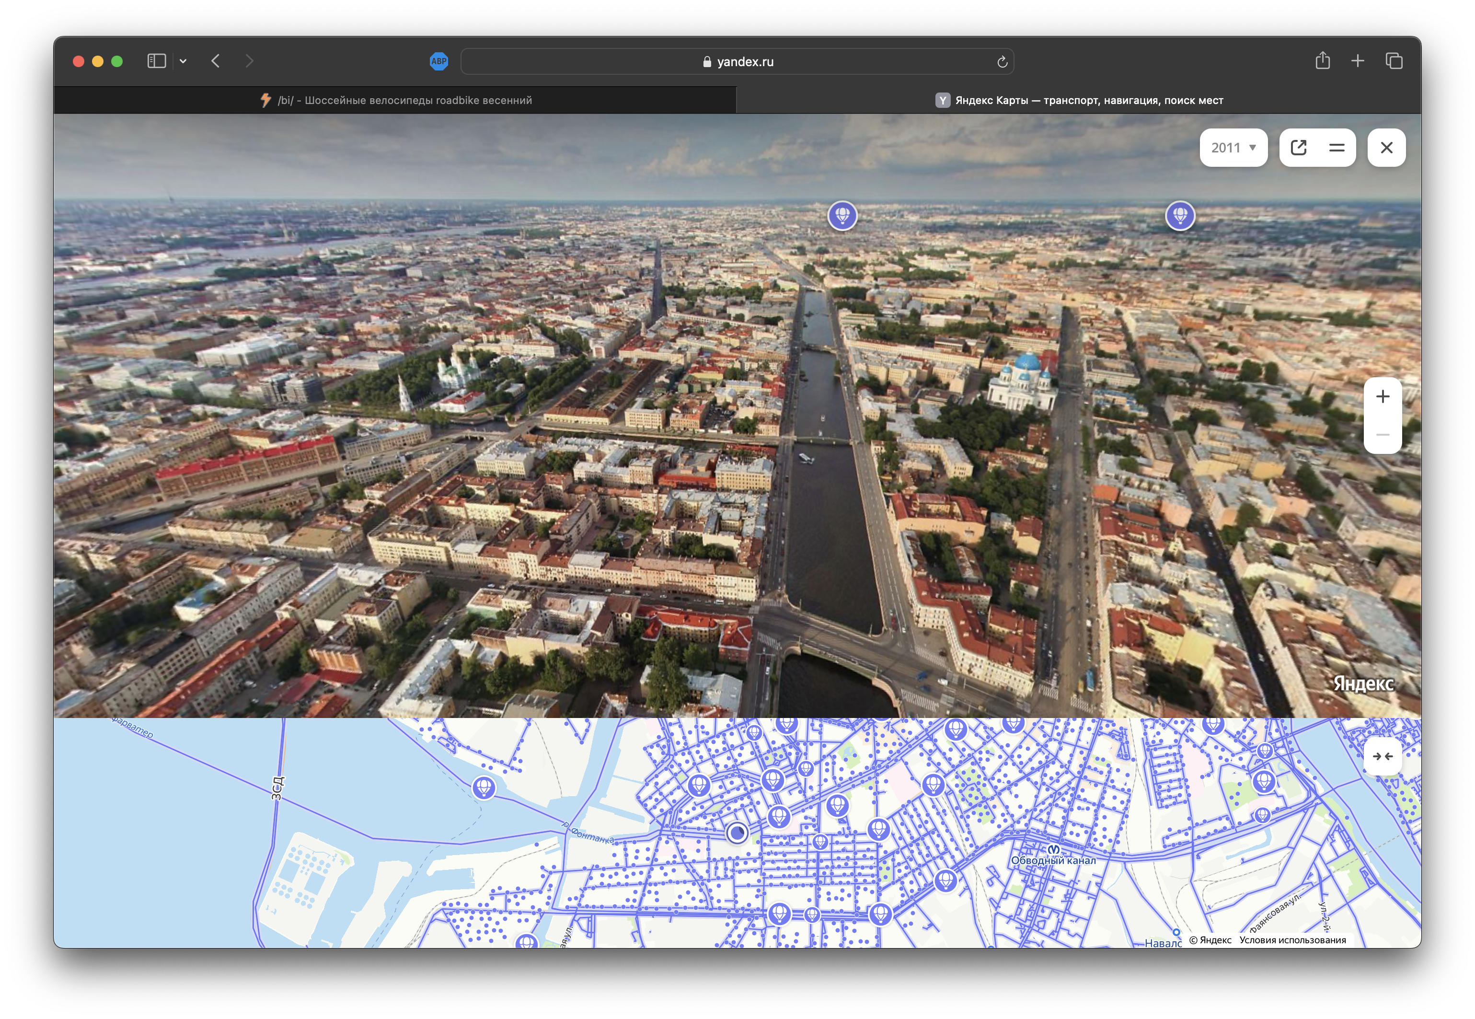Click the two-line panorama menu icon
Image resolution: width=1475 pixels, height=1019 pixels.
[1337, 148]
